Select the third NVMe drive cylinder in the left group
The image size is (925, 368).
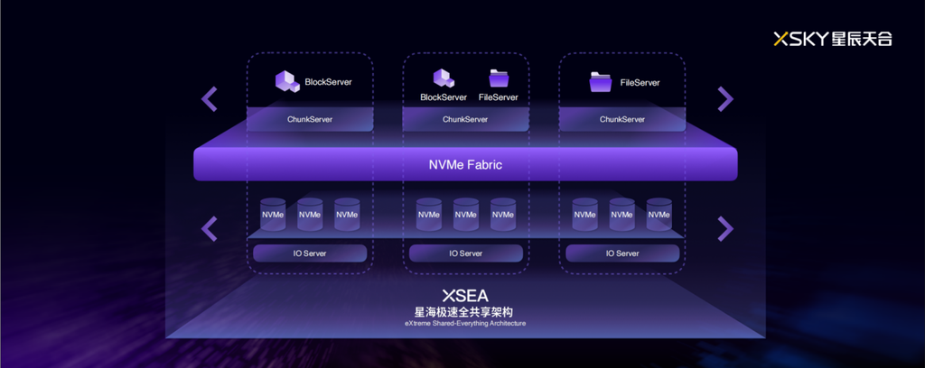pyautogui.click(x=347, y=215)
